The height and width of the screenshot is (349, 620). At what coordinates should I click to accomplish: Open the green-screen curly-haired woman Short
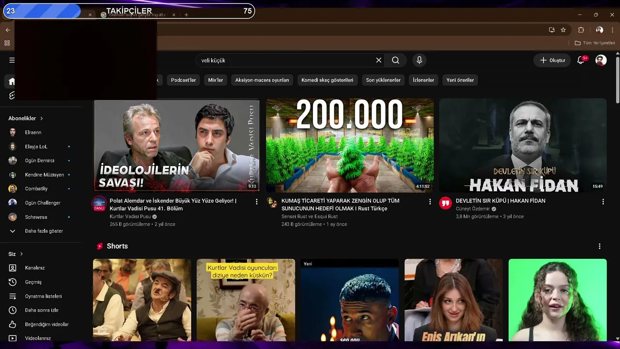558,300
